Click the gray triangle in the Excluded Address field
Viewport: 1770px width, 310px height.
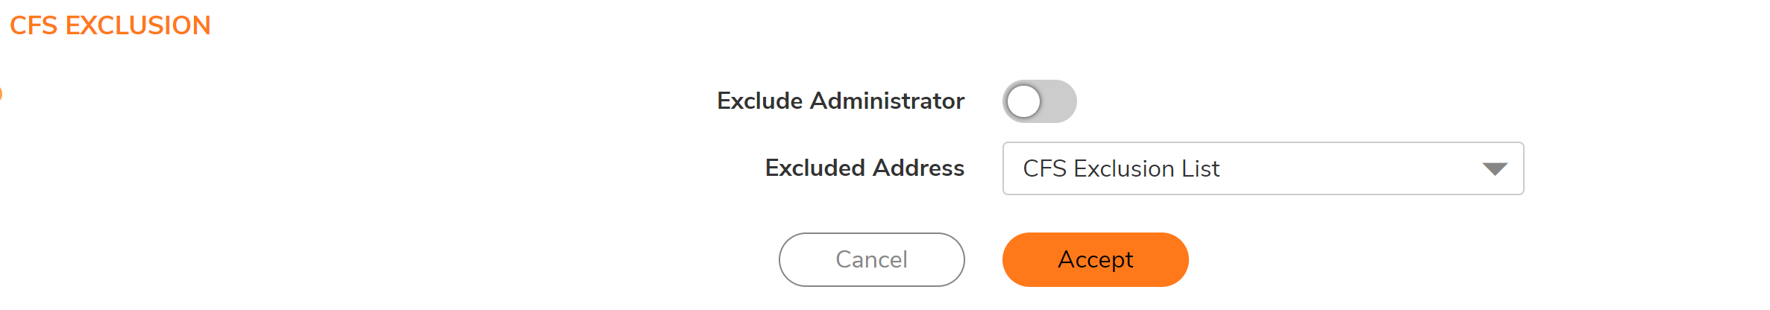[x=1495, y=169]
